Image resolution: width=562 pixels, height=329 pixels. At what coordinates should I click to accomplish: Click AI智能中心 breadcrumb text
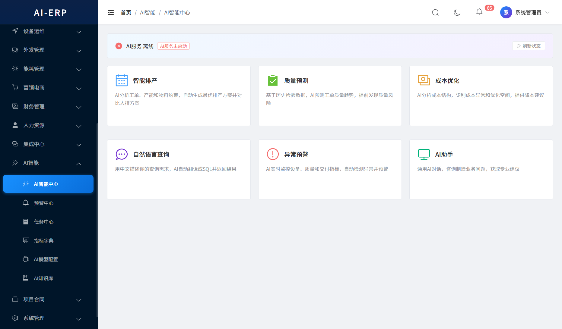pos(177,12)
